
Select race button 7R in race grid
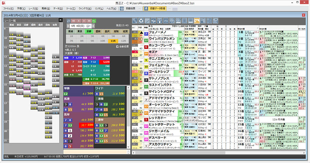(71, 41)
